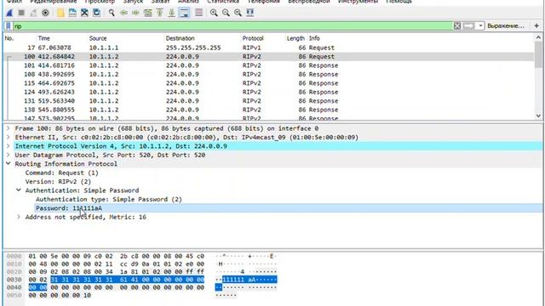Add a filter button with plus
Viewport: 545px width, 306px height.
pos(536,26)
